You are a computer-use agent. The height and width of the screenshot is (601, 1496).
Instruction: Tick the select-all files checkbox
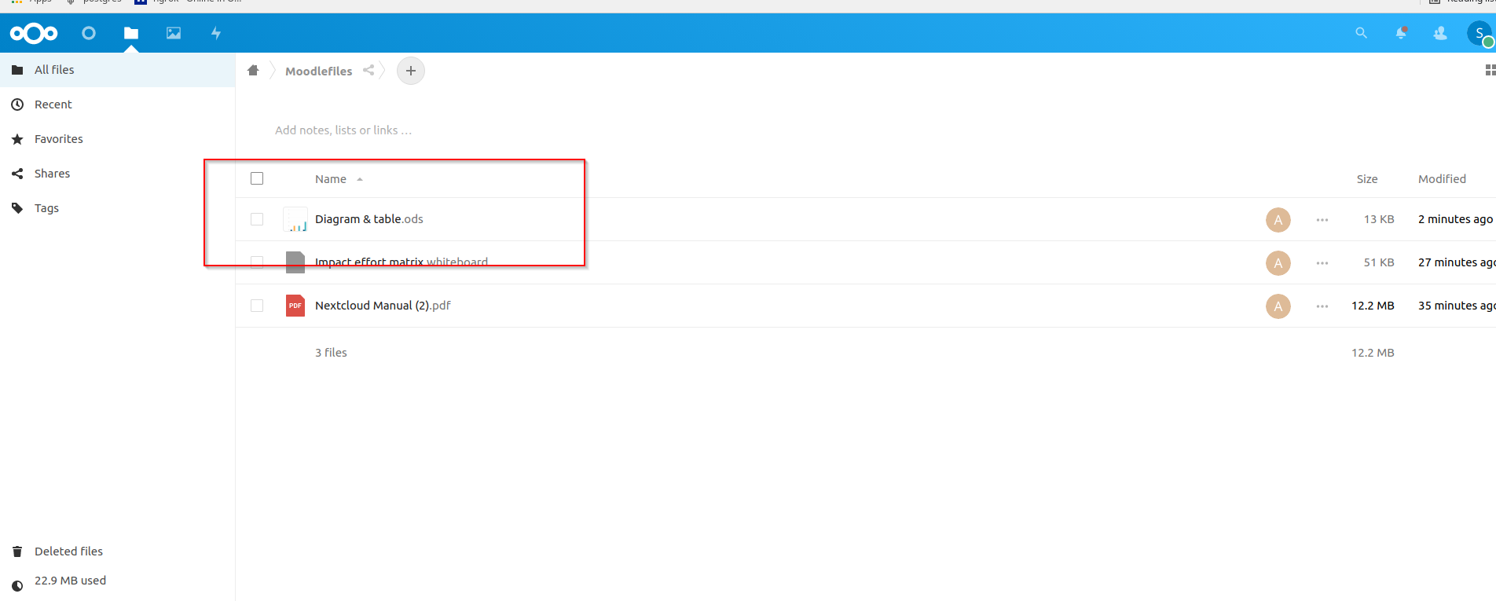coord(257,178)
